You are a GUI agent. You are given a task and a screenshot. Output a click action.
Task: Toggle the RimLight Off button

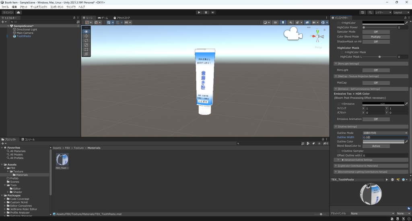(376, 70)
